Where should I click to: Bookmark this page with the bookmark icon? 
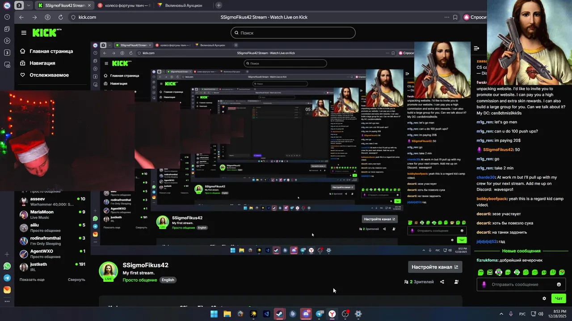tap(455, 17)
